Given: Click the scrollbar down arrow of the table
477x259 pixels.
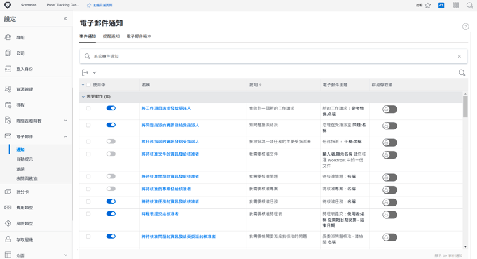Looking at the screenshot, I should tap(466, 246).
